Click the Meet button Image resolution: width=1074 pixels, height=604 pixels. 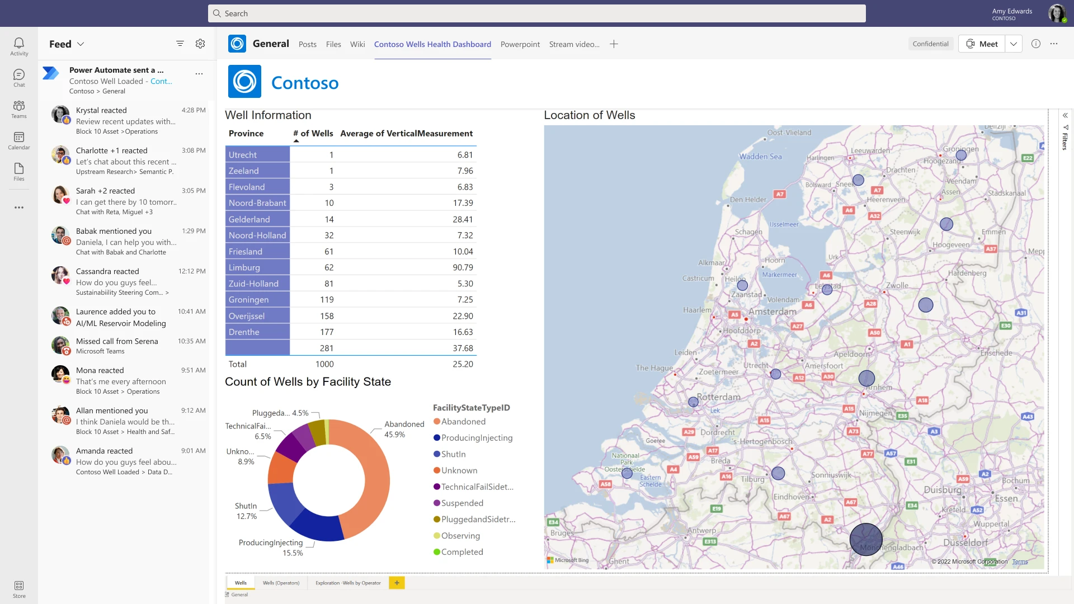[x=982, y=44]
